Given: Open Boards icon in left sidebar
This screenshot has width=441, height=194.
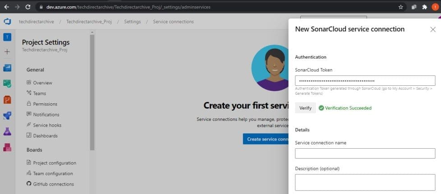Looking at the screenshot, I should click(7, 84).
